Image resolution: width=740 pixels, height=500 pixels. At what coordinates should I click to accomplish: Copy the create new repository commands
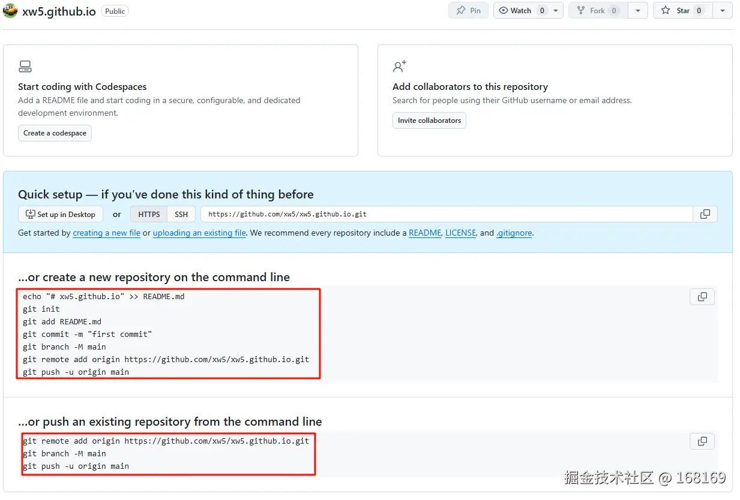tap(702, 297)
